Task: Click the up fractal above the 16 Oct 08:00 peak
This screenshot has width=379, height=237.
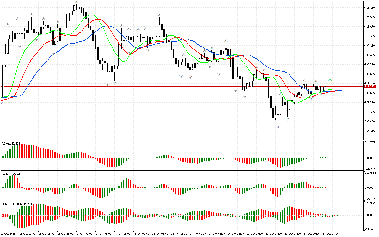Action: (x=226, y=41)
